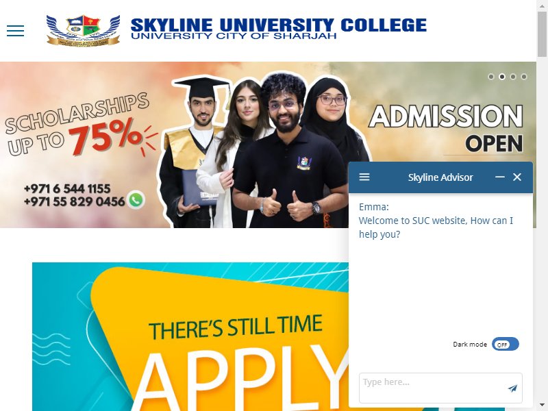548x411 pixels.
Task: Select the third carousel slide dot
Action: point(512,77)
